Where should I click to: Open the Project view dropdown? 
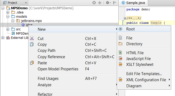pos(26,3)
